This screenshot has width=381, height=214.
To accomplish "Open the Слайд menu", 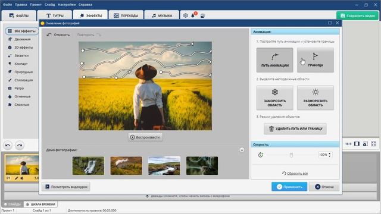I will 49,5.
